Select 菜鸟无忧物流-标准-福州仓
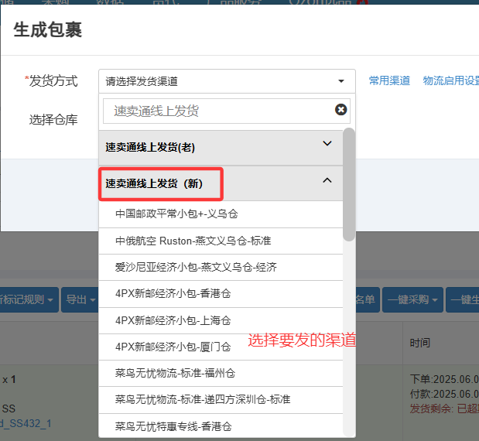Screen dimensions: 479x441 point(221,373)
